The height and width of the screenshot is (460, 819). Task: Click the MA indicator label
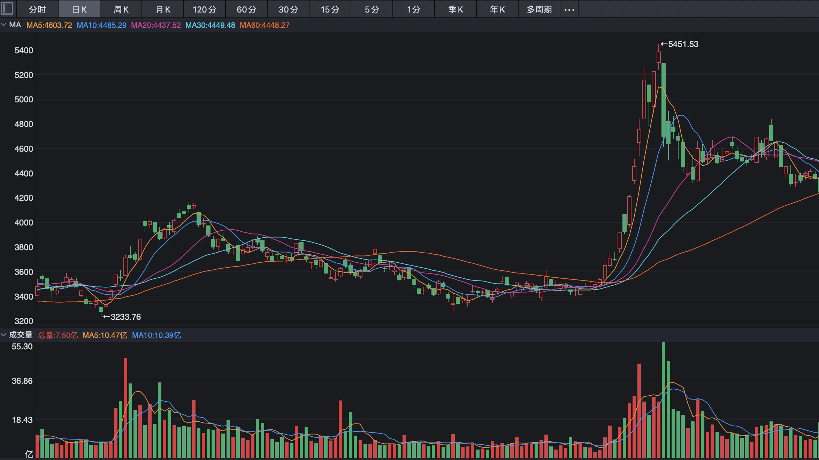(x=15, y=25)
